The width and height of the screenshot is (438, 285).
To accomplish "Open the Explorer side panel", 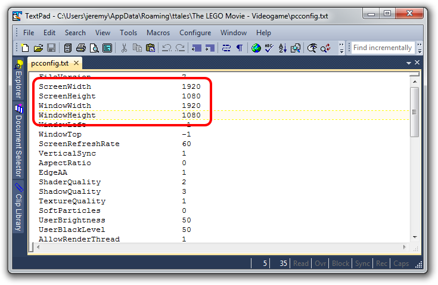I will coord(18,79).
